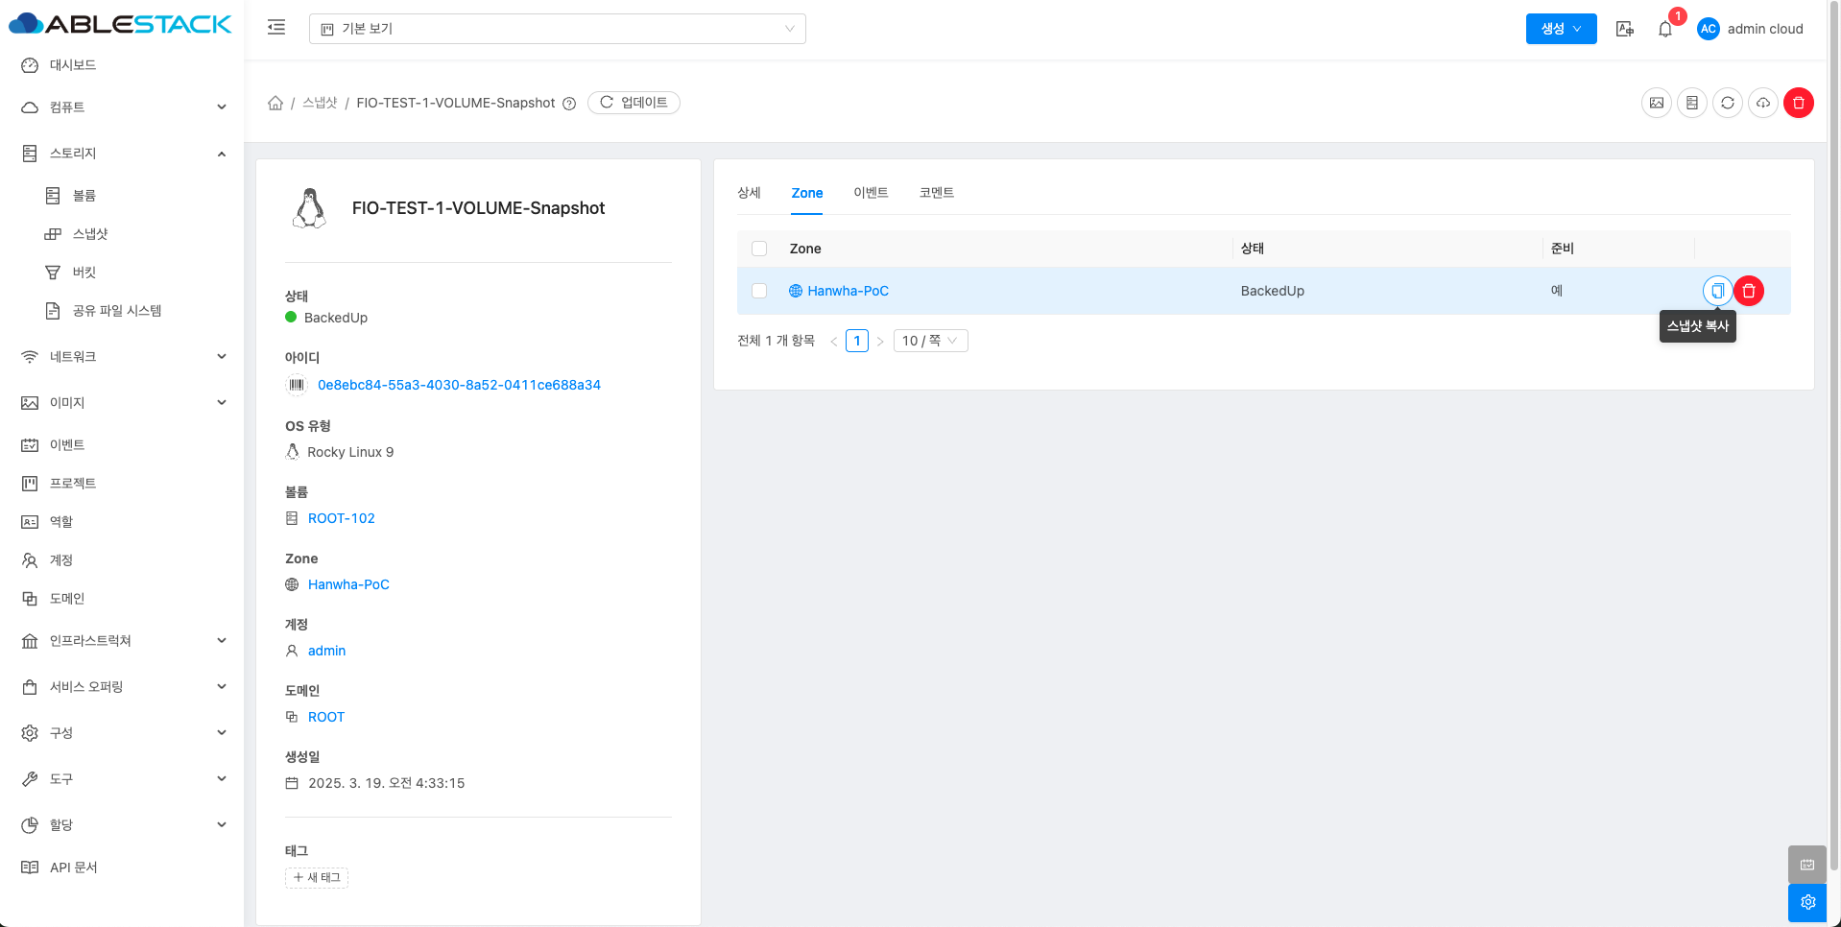Click the circular arrows icon in snapshot toolbar

click(x=1728, y=103)
